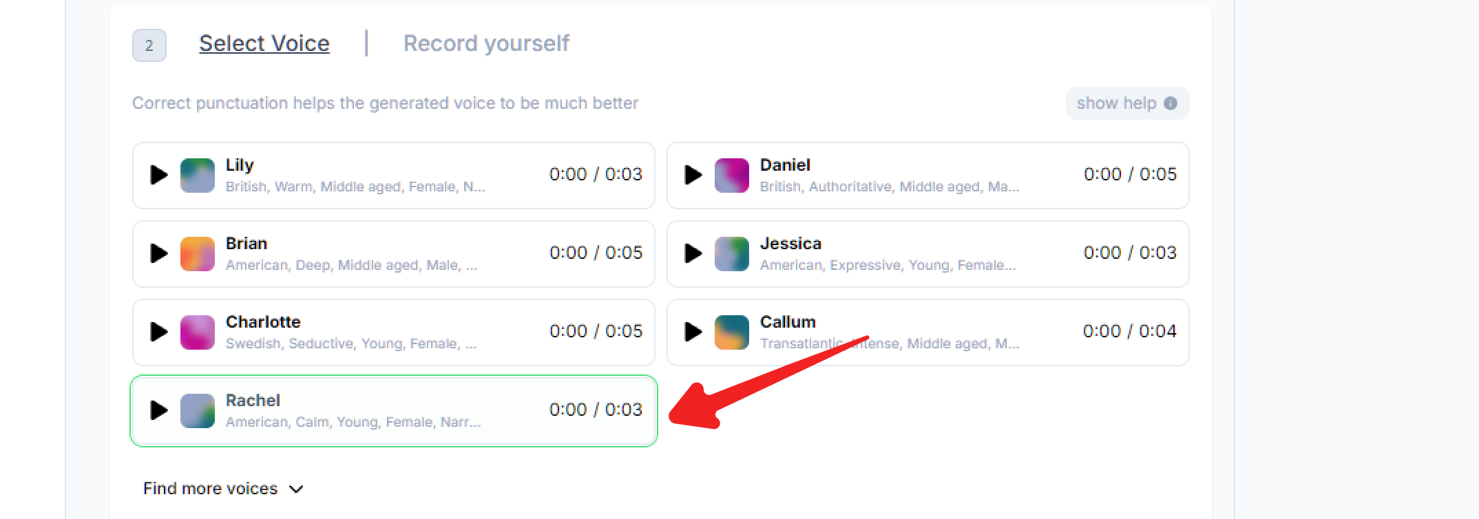Select the Callum voice name
The width and height of the screenshot is (1479, 519).
click(x=788, y=322)
